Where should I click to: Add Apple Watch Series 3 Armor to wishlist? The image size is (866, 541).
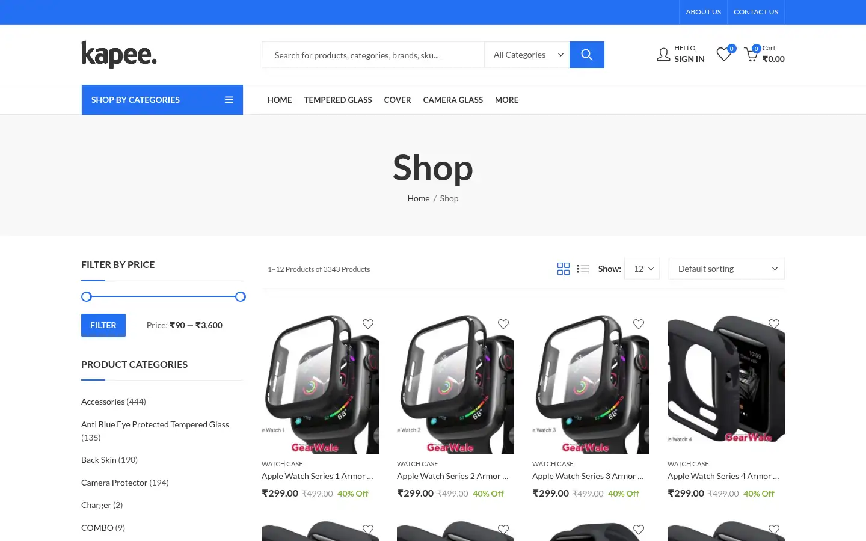tap(639, 324)
